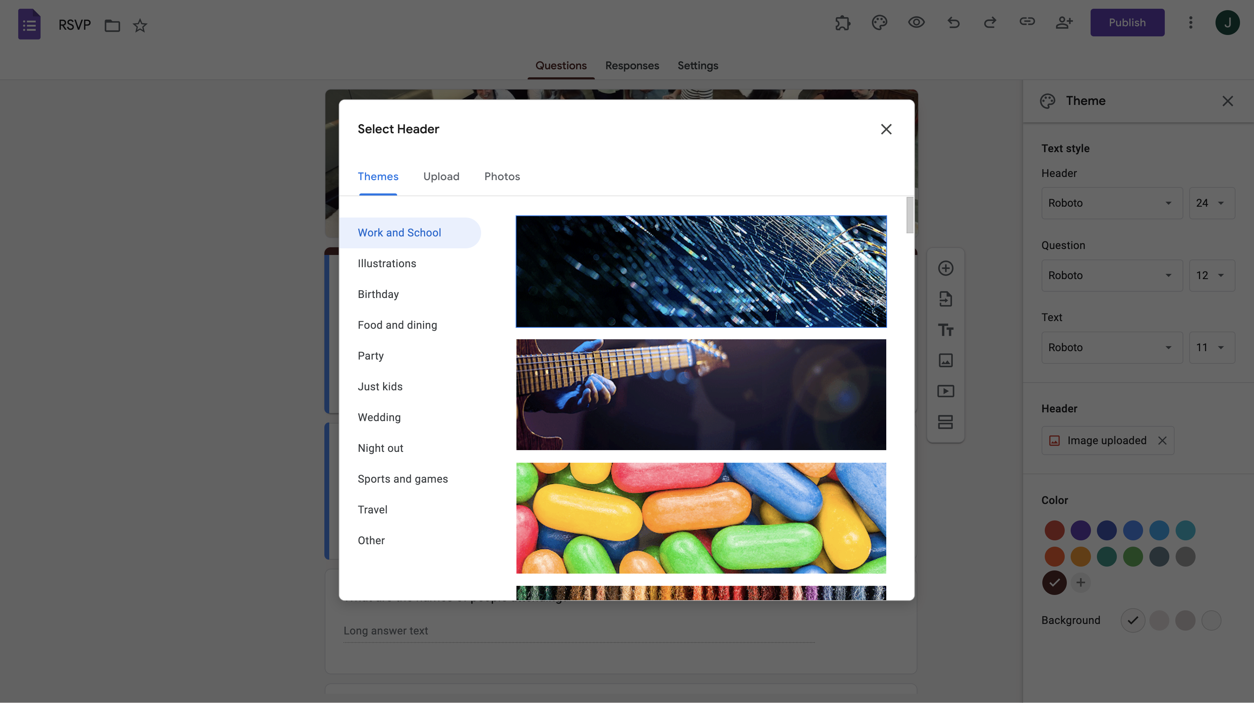Publish the form
The image size is (1254, 703).
click(1127, 22)
